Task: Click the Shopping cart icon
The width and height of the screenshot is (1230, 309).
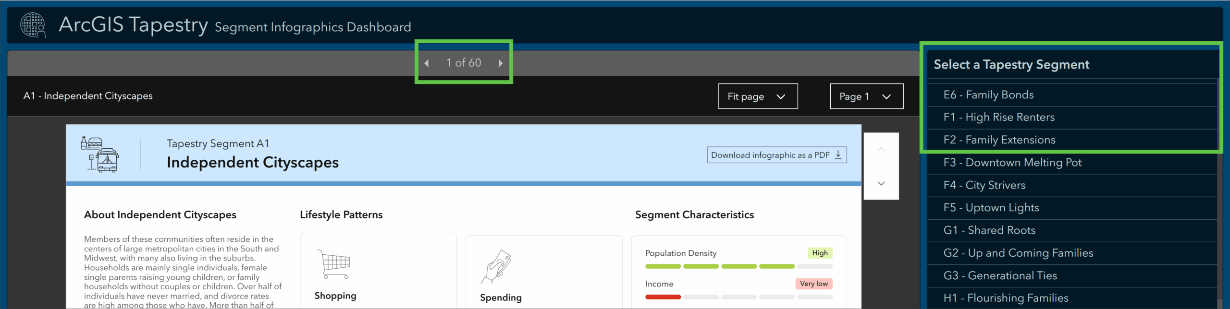Action: click(x=334, y=263)
